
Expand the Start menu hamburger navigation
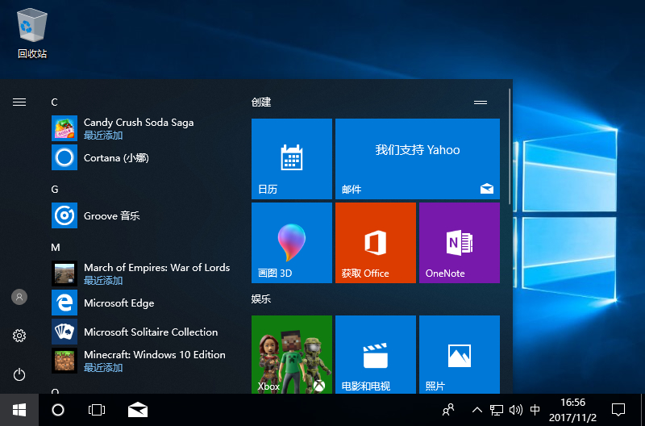tap(19, 102)
